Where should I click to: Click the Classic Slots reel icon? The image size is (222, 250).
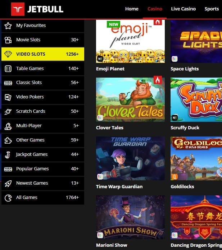[x=8, y=83]
